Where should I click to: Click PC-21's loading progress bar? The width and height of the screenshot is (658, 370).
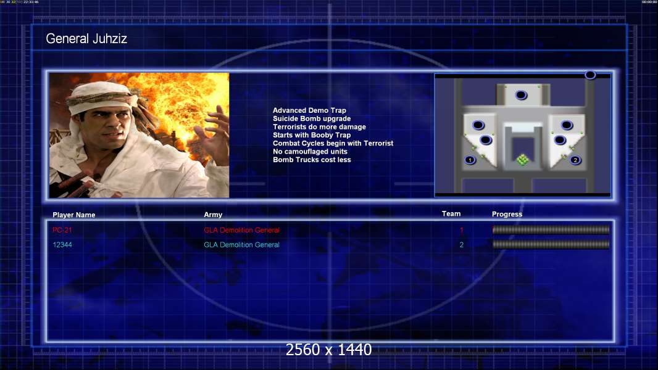click(551, 229)
